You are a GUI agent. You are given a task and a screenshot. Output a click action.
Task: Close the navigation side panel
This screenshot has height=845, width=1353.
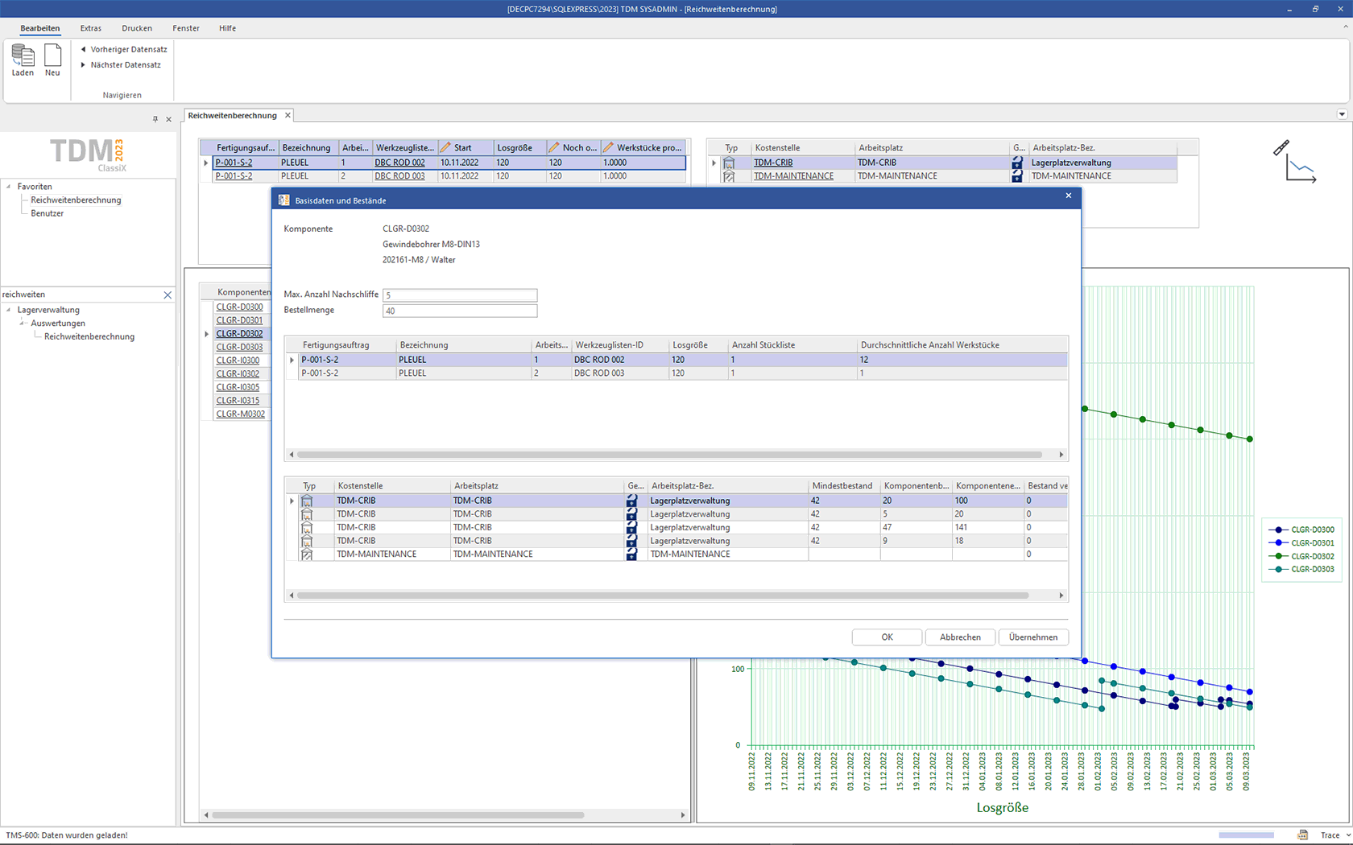pos(168,119)
